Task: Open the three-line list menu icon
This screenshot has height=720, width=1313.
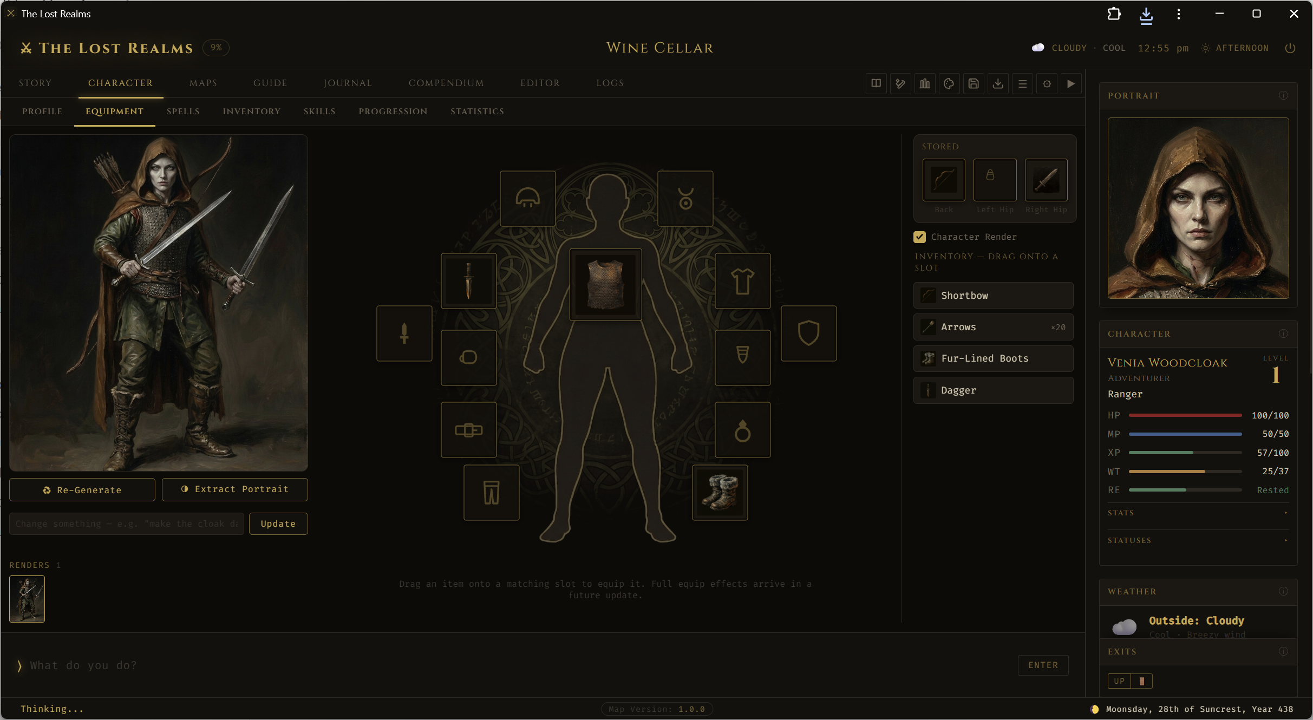Action: (x=1022, y=83)
